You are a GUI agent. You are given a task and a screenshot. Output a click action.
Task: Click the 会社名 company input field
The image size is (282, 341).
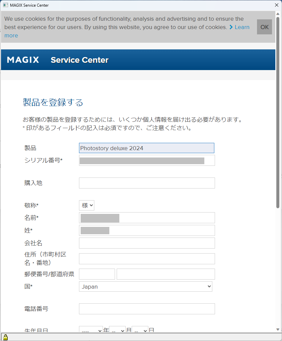tap(147, 243)
